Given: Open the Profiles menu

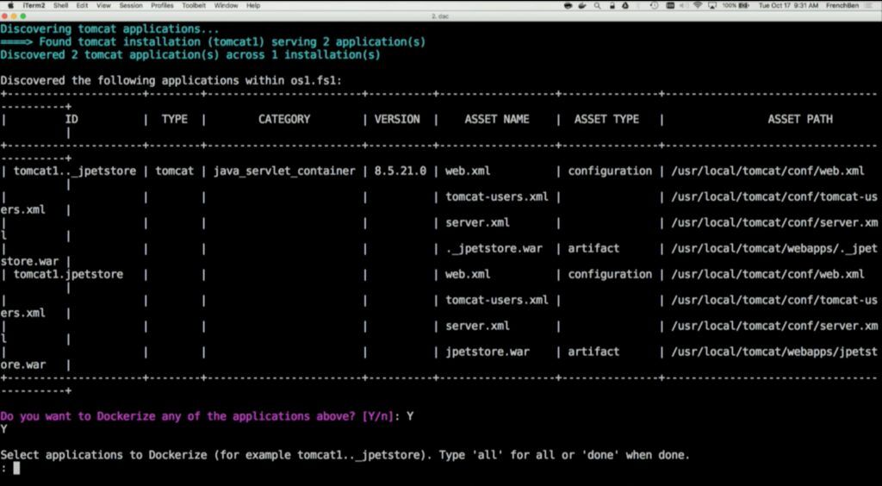Looking at the screenshot, I should pyautogui.click(x=162, y=5).
